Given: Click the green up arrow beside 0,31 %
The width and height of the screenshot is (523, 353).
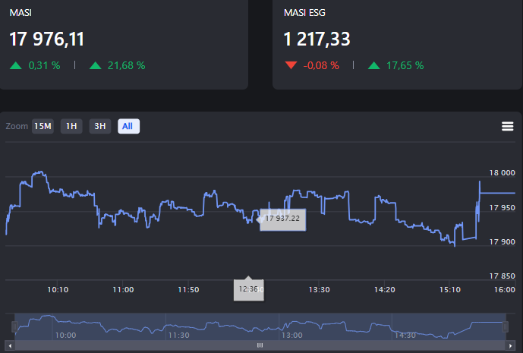Looking at the screenshot, I should (x=16, y=65).
